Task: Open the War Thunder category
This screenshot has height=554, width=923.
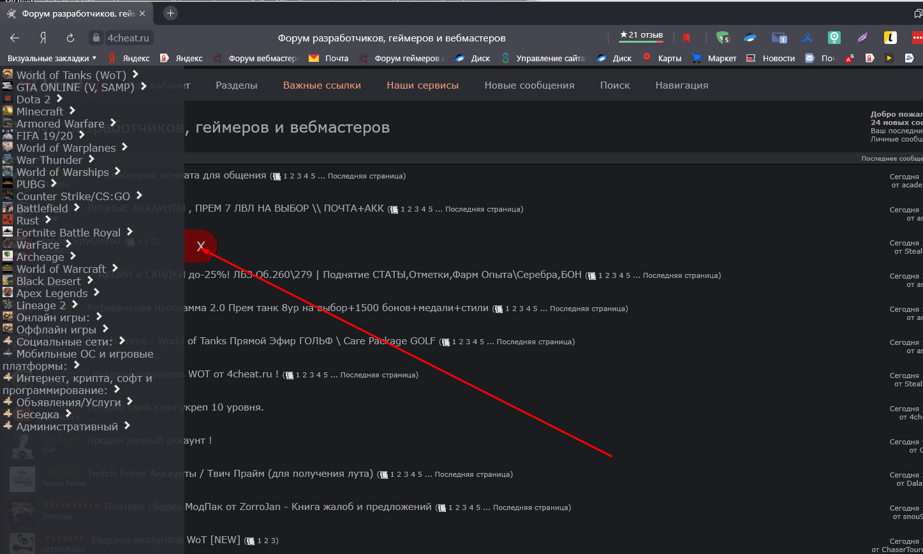Action: tap(49, 160)
